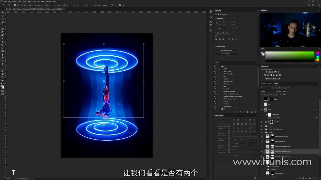Select the Zoom tool
This screenshot has width=321, height=180.
[2, 78]
